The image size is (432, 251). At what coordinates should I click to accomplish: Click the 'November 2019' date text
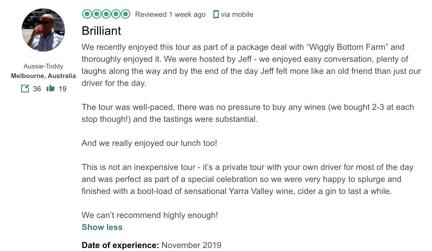point(191,245)
